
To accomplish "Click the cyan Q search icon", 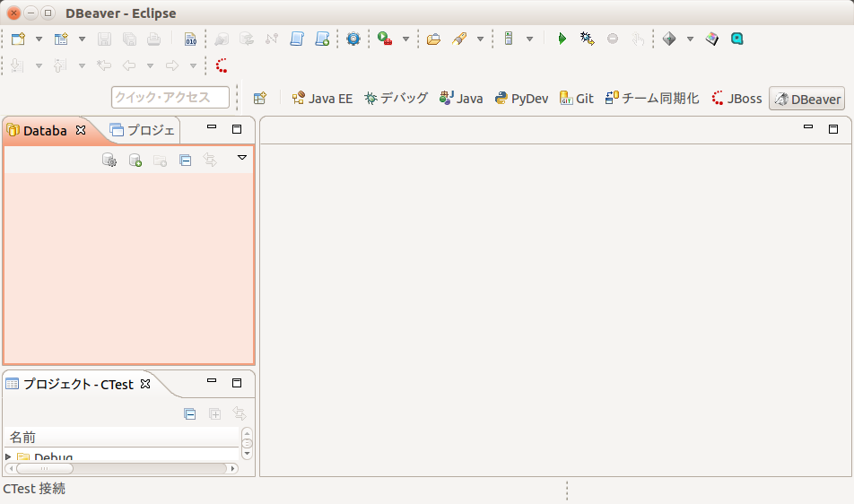I will (736, 39).
